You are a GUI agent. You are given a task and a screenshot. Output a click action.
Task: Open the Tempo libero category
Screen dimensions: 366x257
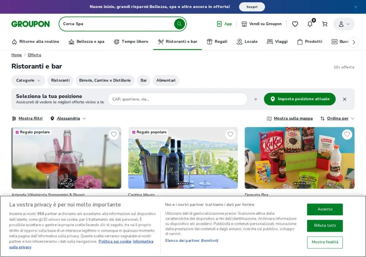coord(131,42)
